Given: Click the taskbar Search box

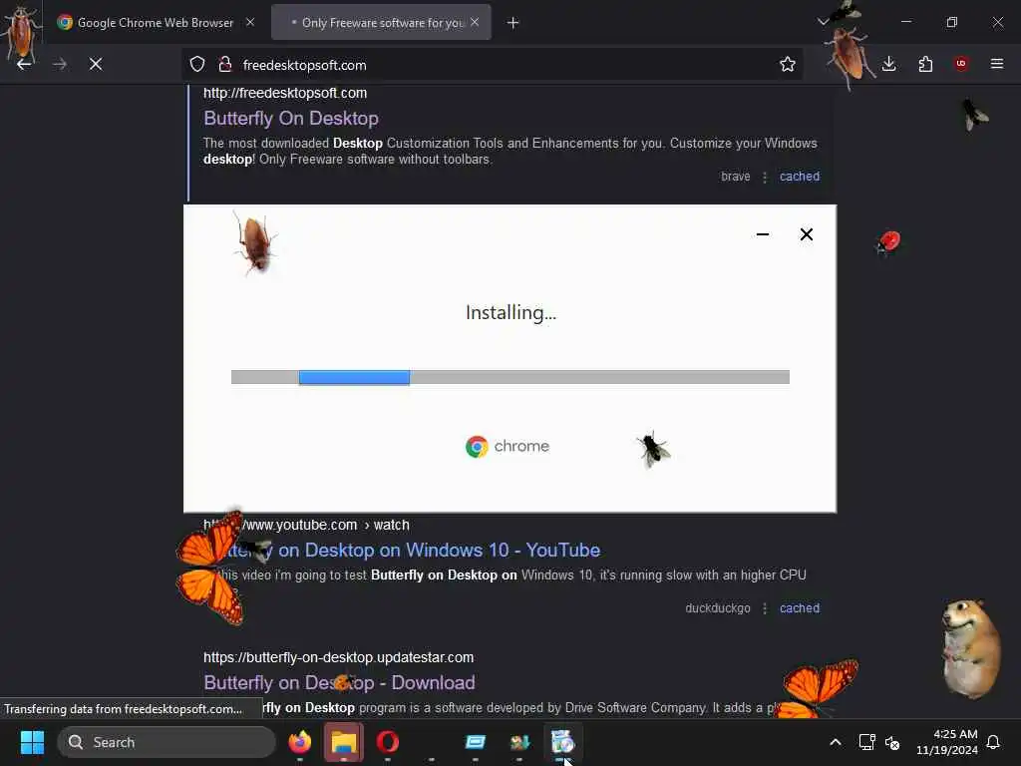Looking at the screenshot, I should point(167,742).
